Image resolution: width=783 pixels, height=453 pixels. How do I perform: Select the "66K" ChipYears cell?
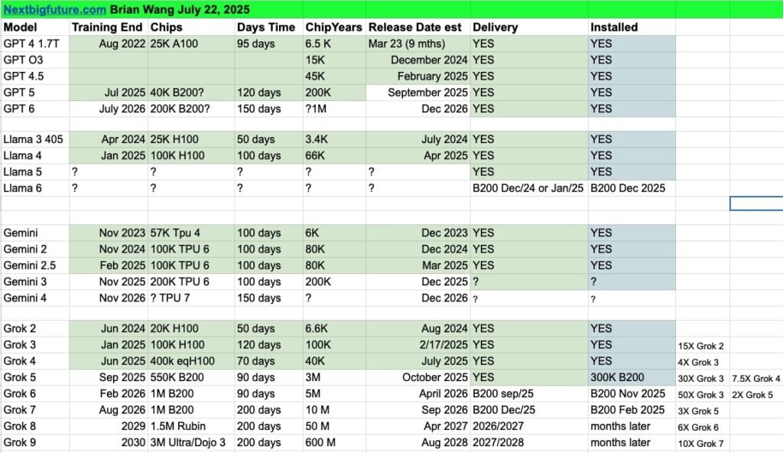click(x=335, y=155)
